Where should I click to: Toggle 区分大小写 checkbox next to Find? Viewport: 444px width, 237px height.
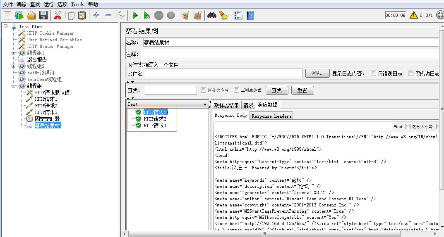(x=408, y=126)
